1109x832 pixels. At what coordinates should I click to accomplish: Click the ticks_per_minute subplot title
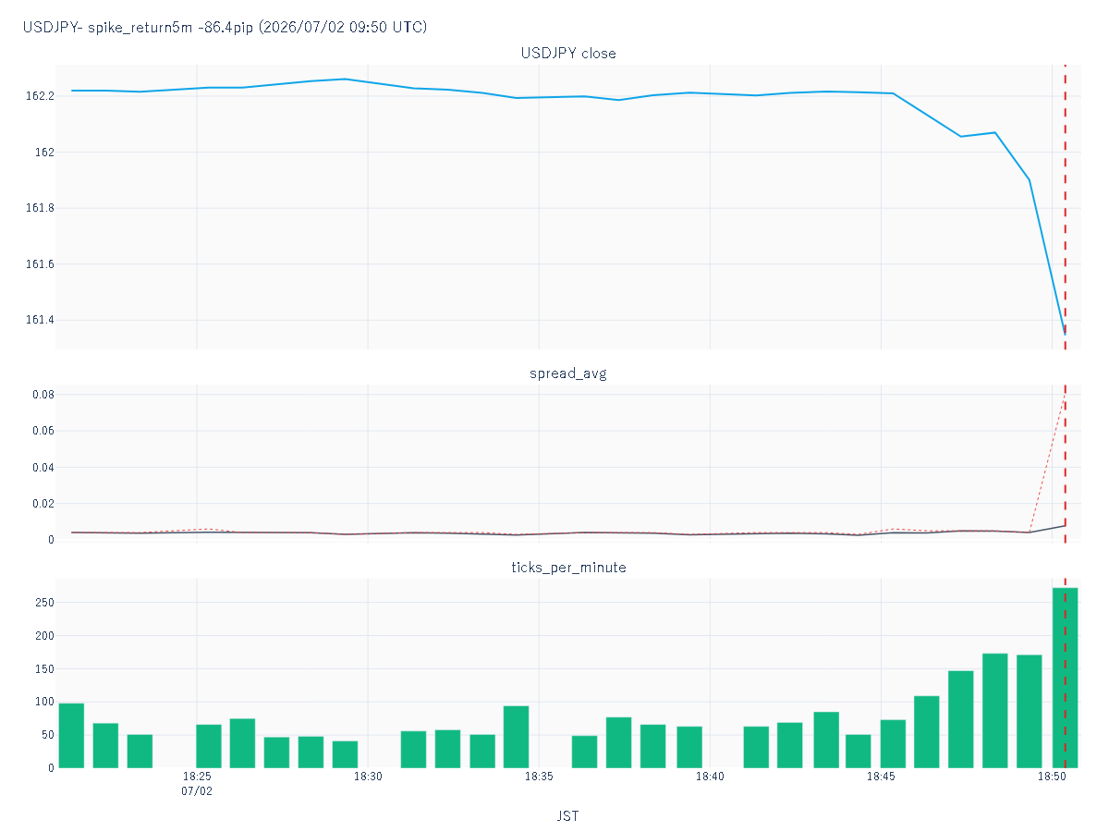tap(568, 567)
